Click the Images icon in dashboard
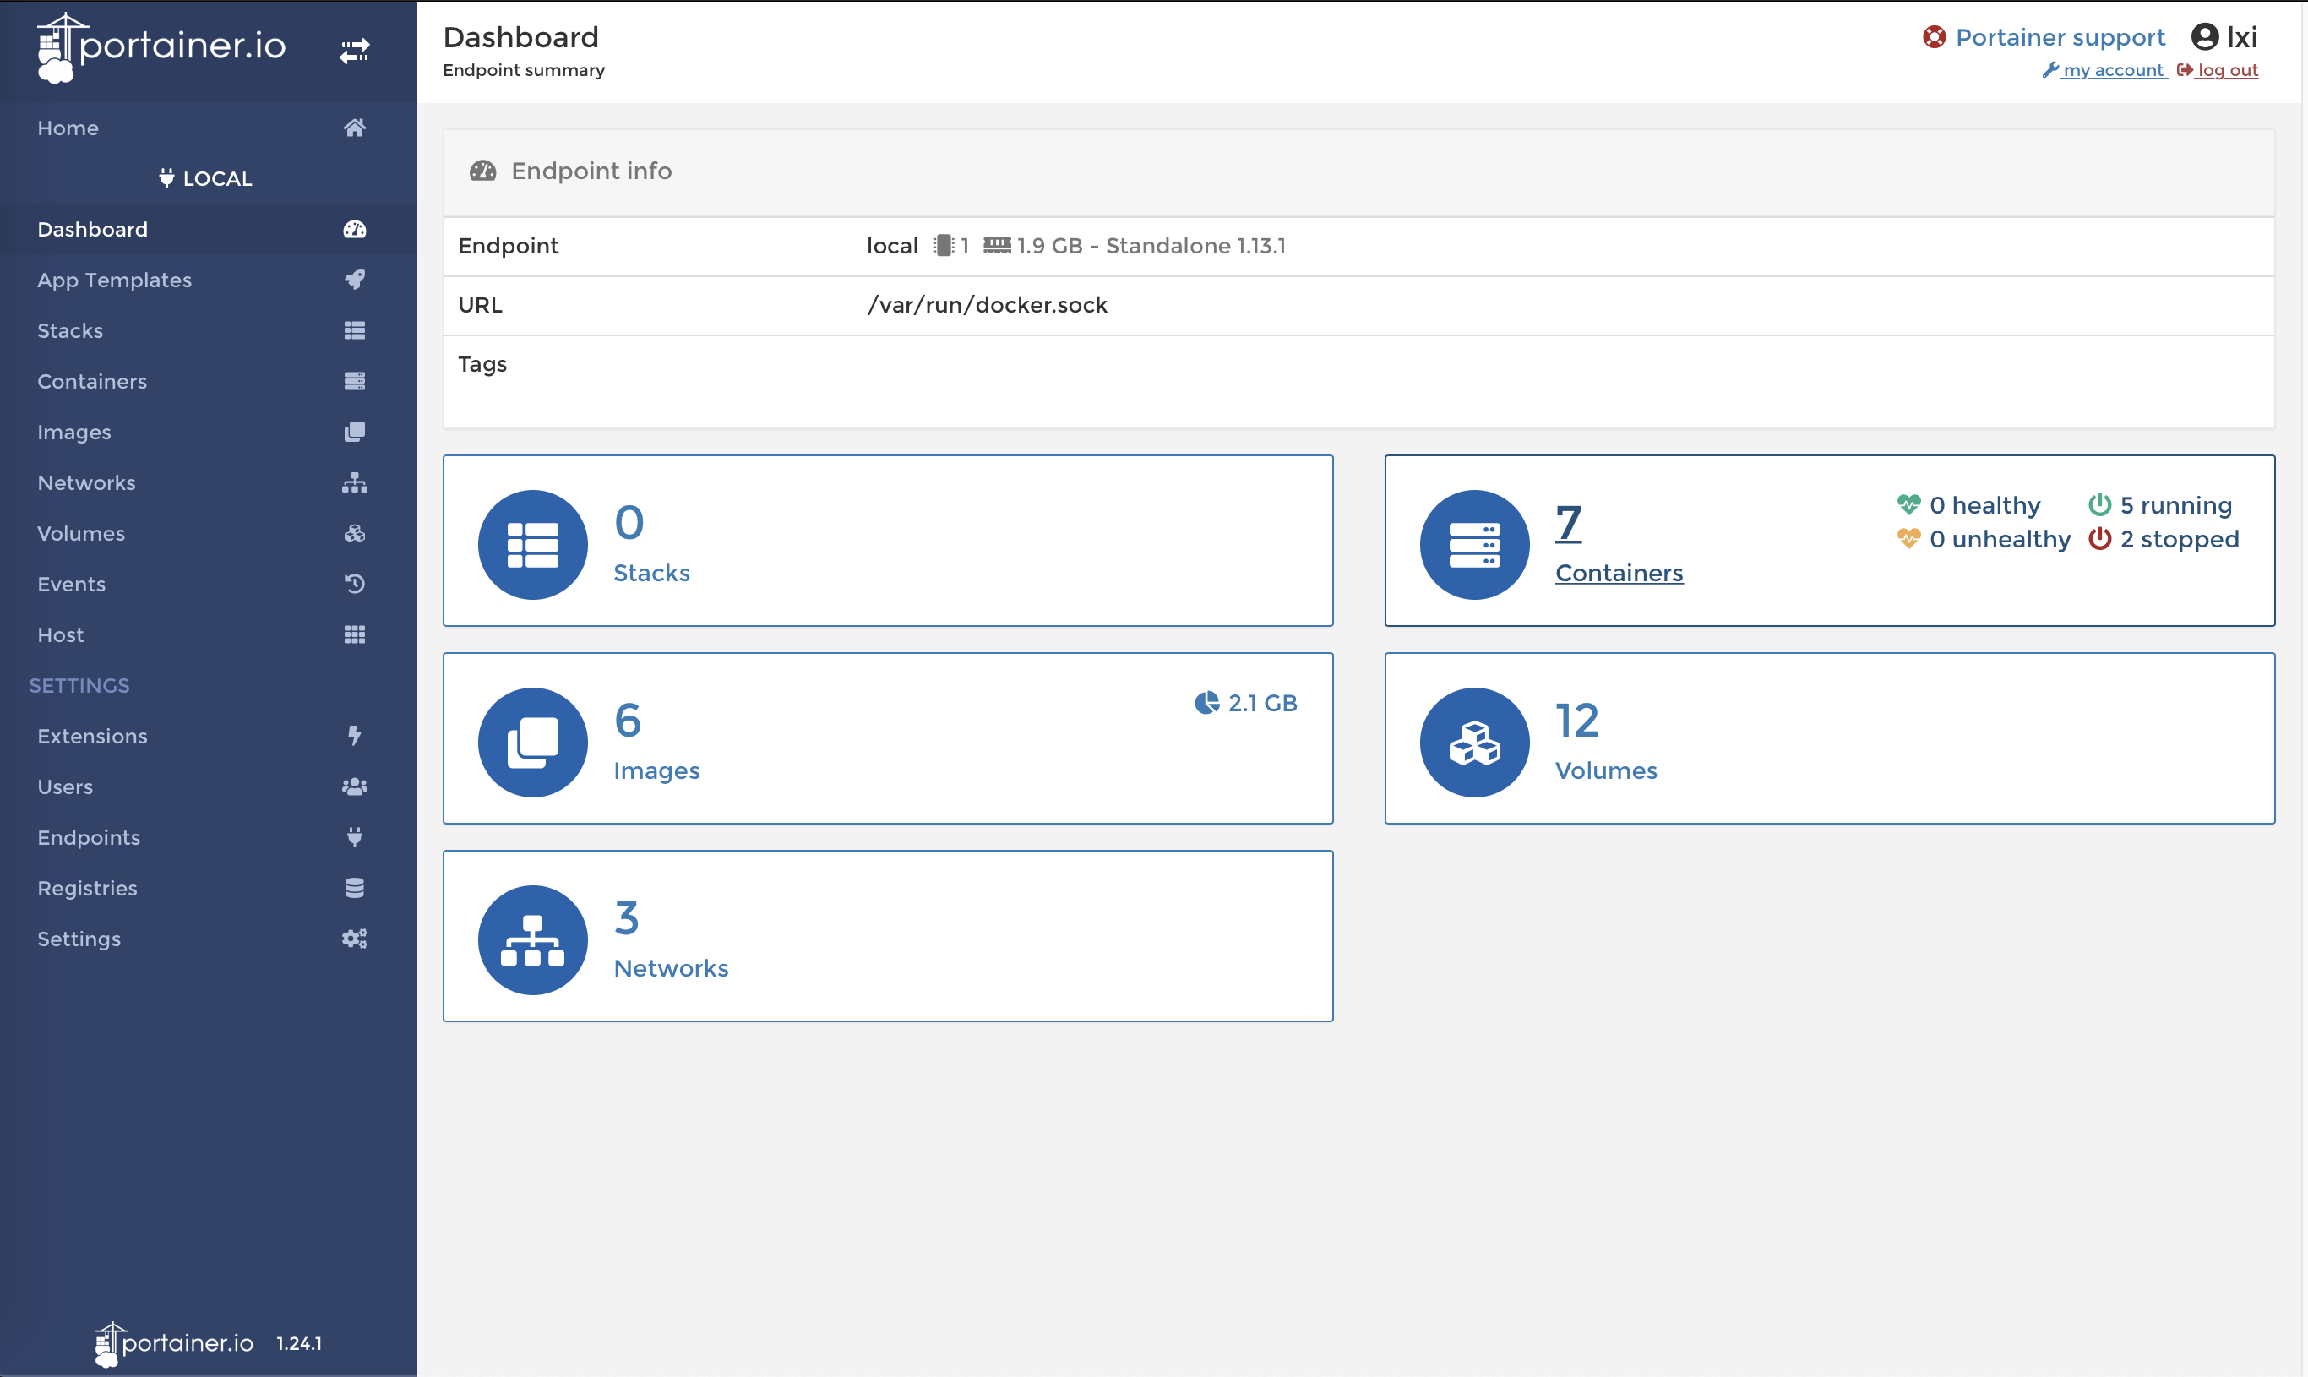This screenshot has height=1377, width=2308. [x=535, y=741]
